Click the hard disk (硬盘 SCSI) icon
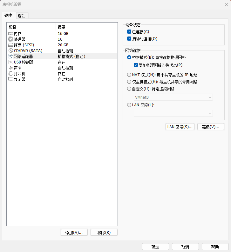Viewport: 231px width, 252px height. [10, 45]
